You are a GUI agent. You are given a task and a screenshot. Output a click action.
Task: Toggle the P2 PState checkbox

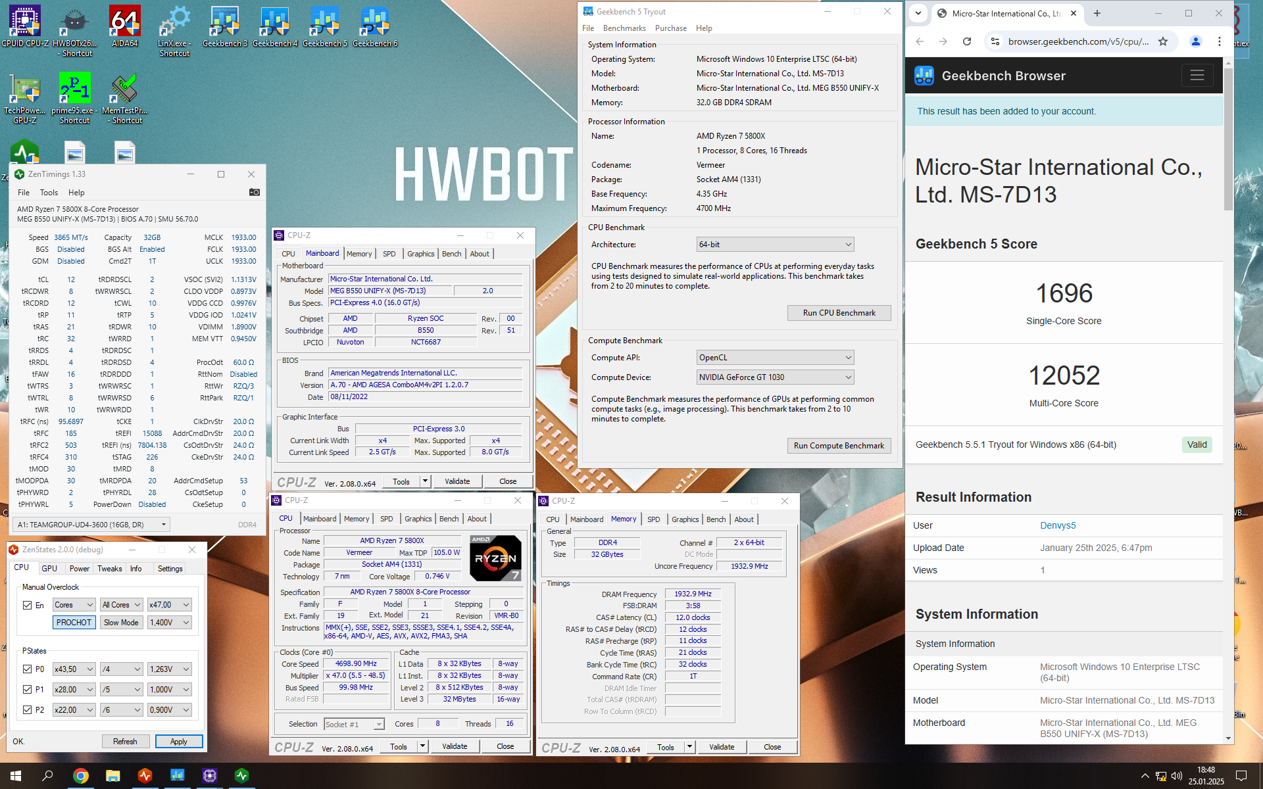click(x=27, y=710)
